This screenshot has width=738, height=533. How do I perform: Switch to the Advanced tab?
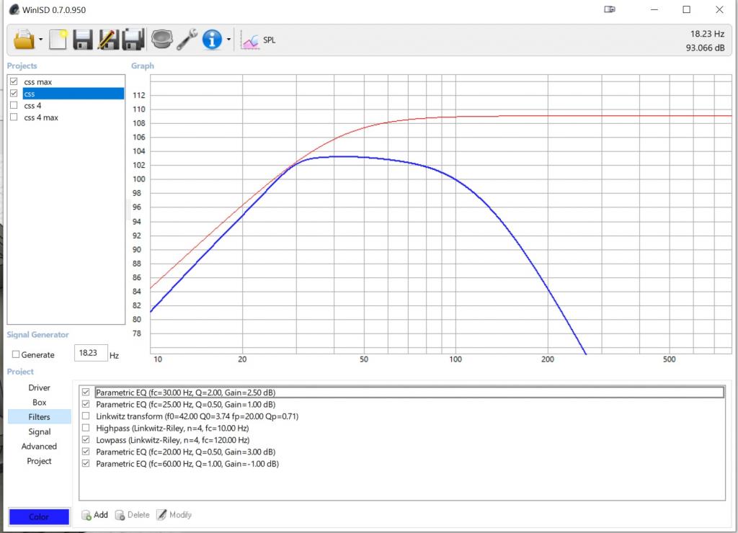(39, 446)
